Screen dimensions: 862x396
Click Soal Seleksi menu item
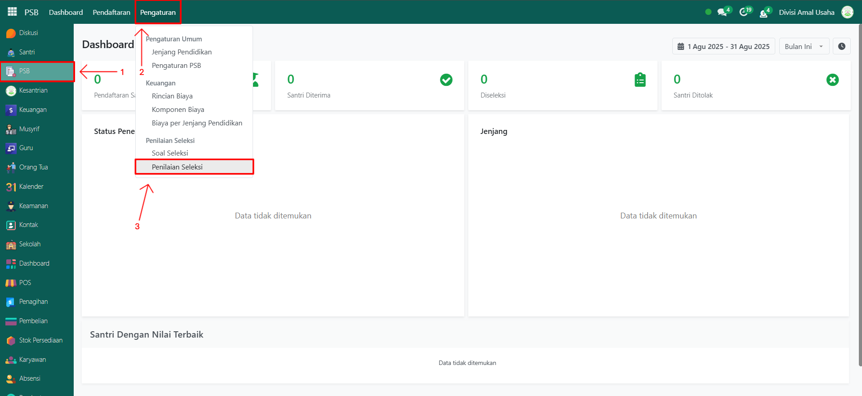(x=170, y=153)
